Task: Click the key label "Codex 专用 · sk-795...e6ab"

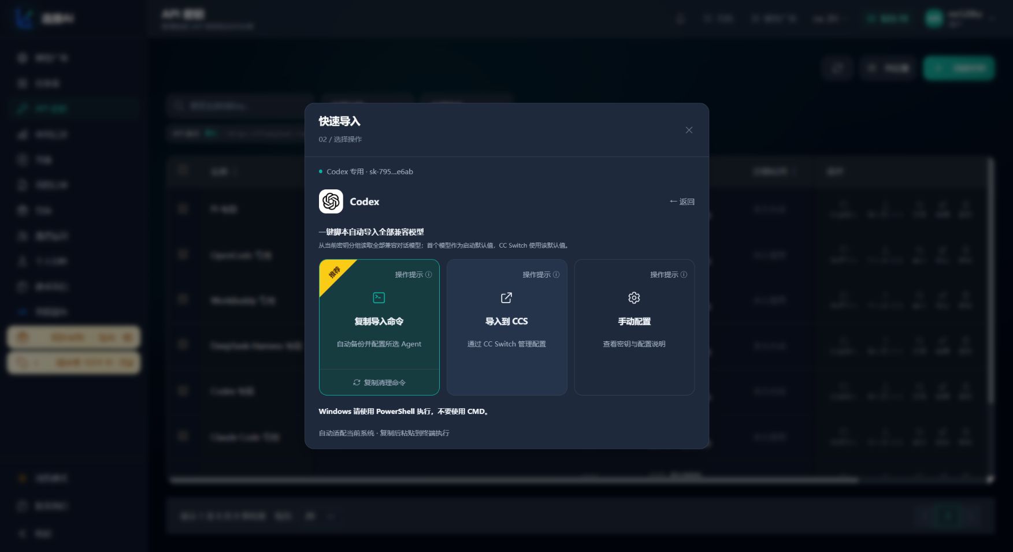Action: click(x=370, y=171)
